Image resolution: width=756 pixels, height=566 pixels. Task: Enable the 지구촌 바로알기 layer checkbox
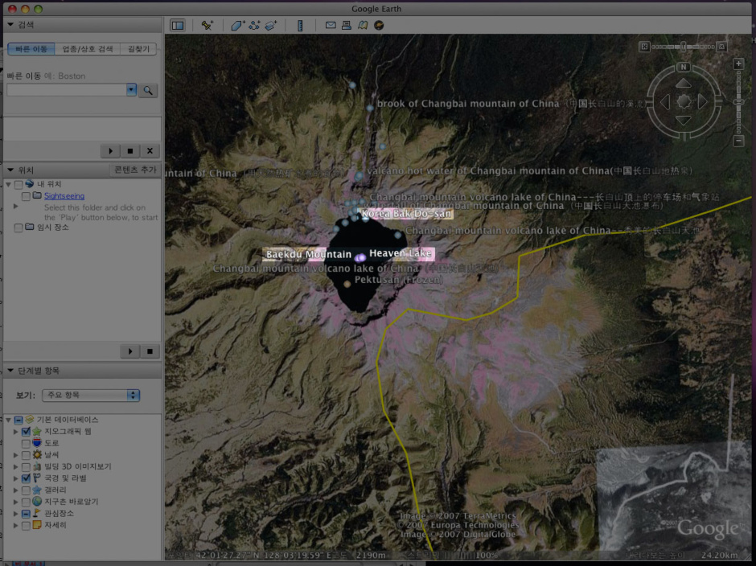click(26, 502)
